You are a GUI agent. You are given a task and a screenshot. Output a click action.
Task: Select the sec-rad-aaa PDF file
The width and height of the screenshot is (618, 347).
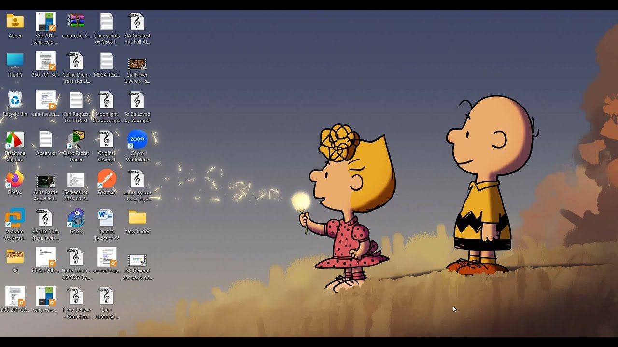tap(107, 257)
